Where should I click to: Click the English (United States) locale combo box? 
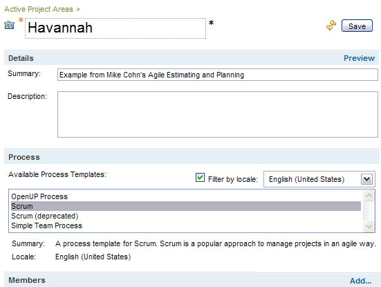click(x=319, y=179)
